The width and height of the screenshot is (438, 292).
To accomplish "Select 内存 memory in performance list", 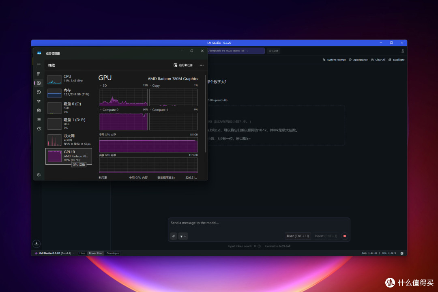I will point(69,93).
